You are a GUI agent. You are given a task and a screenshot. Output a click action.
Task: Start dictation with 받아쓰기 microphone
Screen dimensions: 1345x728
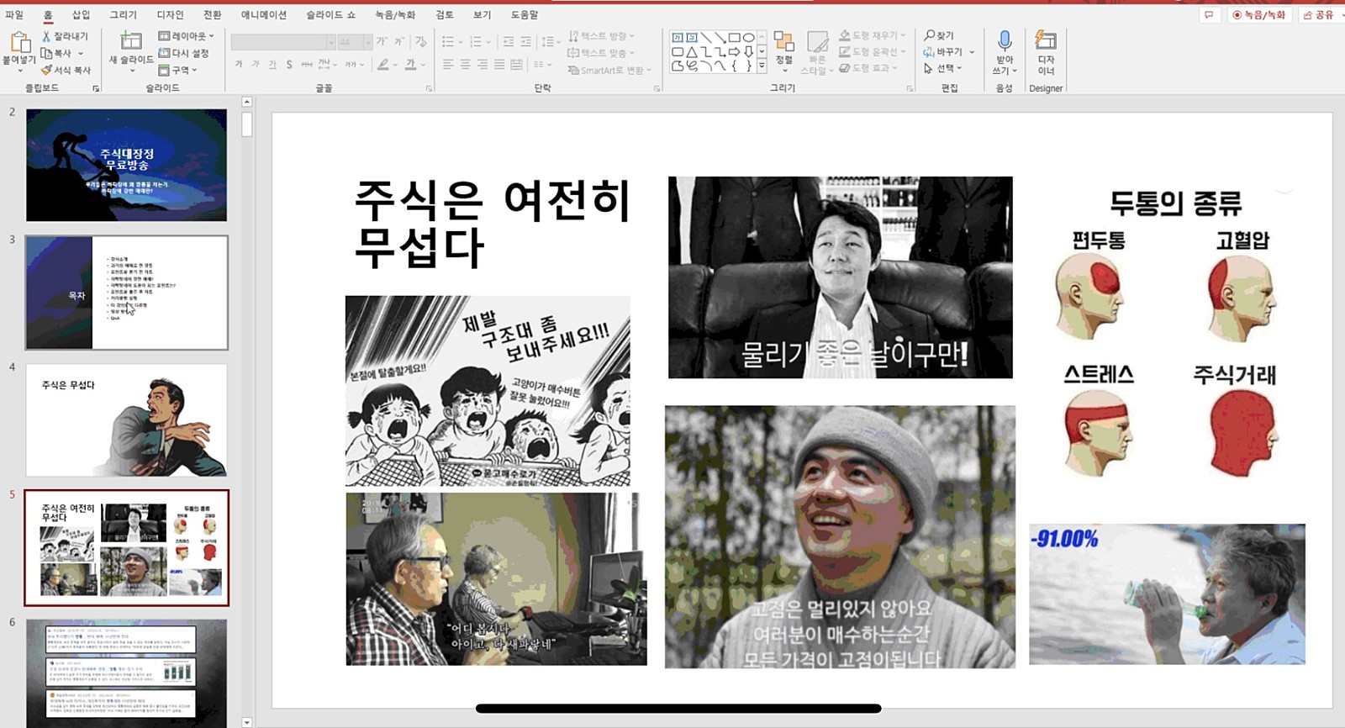(x=1005, y=51)
